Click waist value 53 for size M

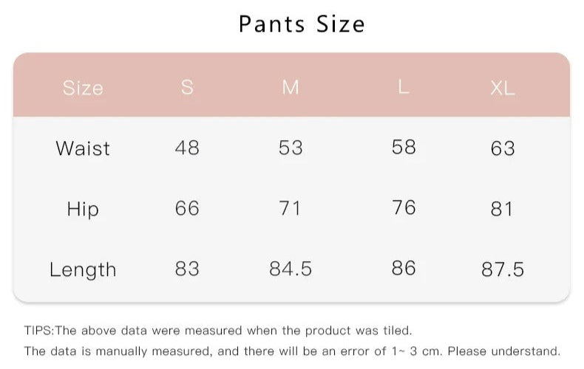291,148
